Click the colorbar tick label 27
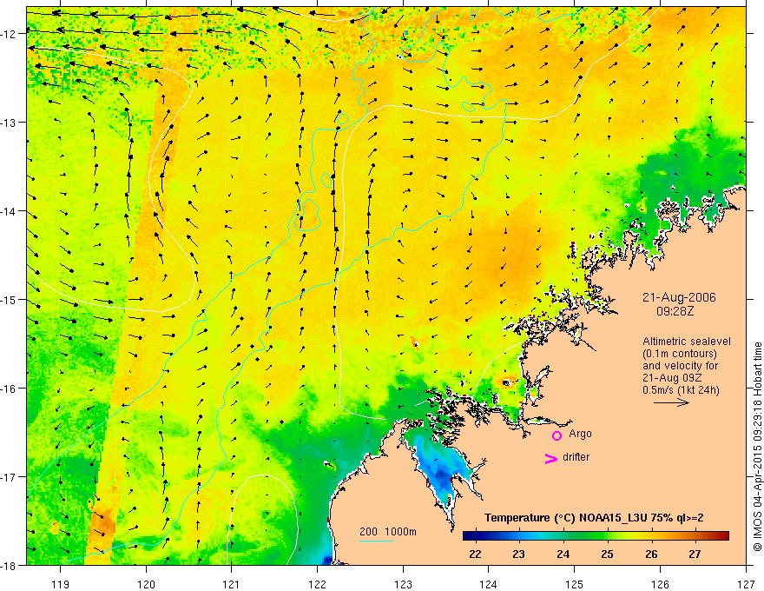 point(695,554)
